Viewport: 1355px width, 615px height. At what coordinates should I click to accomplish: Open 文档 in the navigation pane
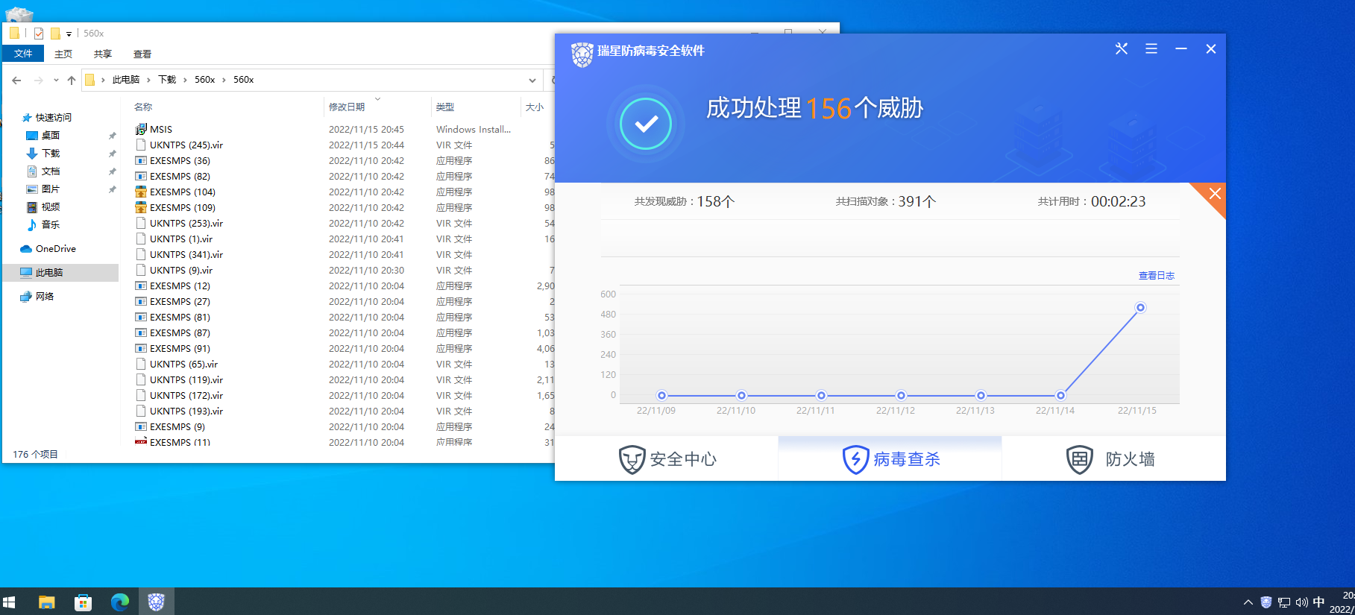(x=51, y=171)
